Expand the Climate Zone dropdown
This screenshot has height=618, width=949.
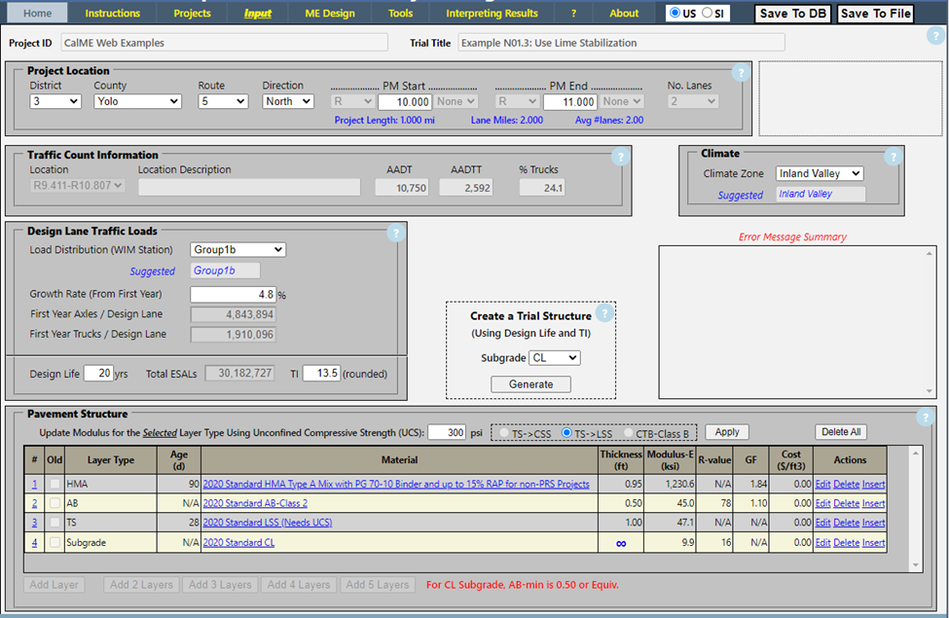820,173
